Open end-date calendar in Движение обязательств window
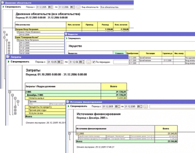This screenshot has width=195, height=153. (x=72, y=7)
